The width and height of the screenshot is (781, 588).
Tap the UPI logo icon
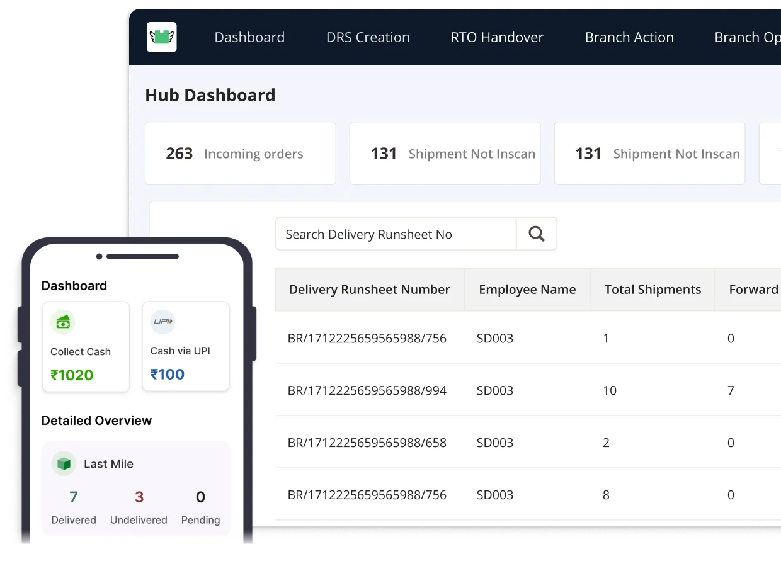163,322
